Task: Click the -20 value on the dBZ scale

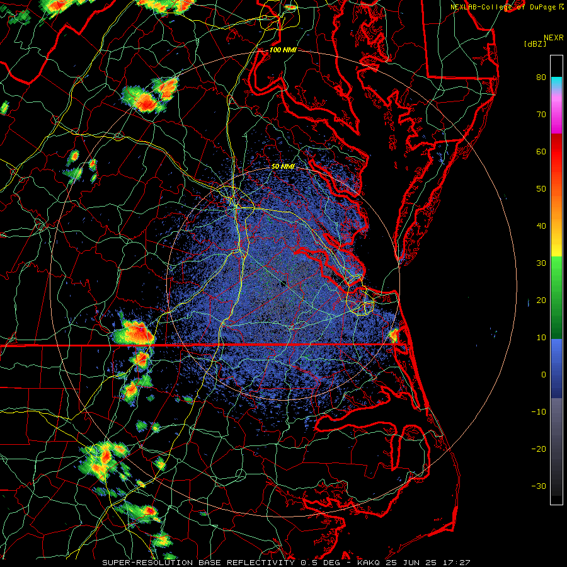Action: [539, 449]
